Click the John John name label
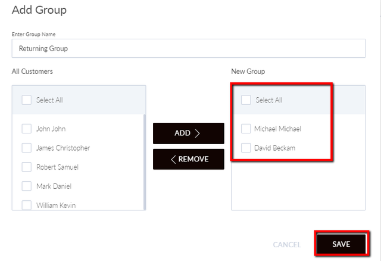 click(x=51, y=129)
